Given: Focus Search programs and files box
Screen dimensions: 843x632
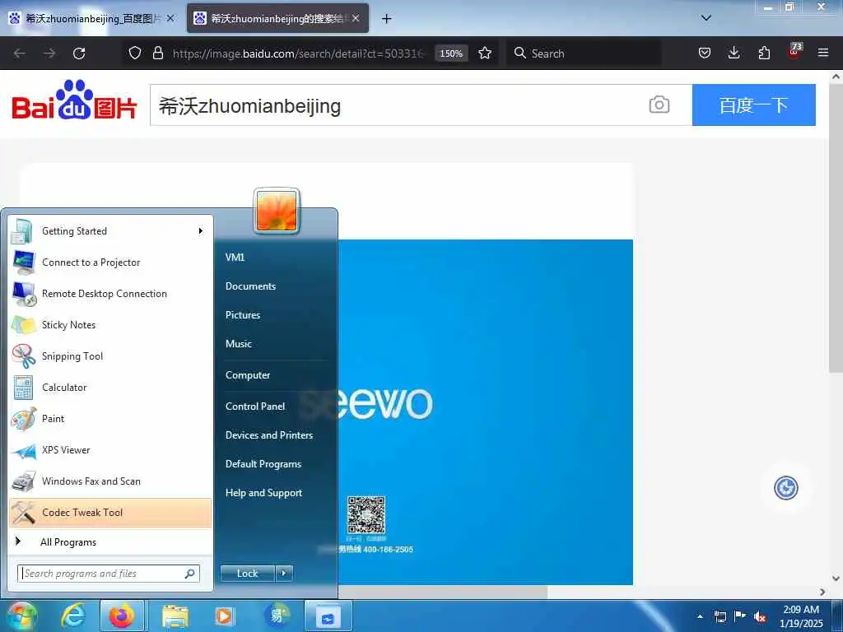Looking at the screenshot, I should 109,574.
